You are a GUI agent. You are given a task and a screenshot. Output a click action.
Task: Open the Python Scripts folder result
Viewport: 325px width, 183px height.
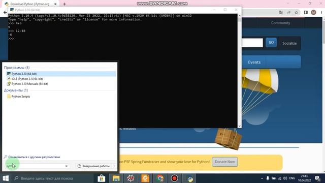(61, 97)
